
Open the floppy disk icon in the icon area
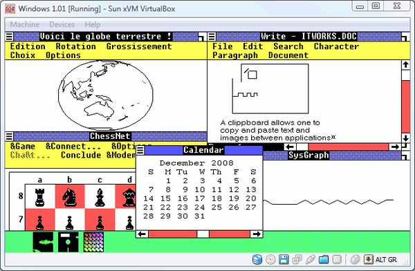point(68,242)
